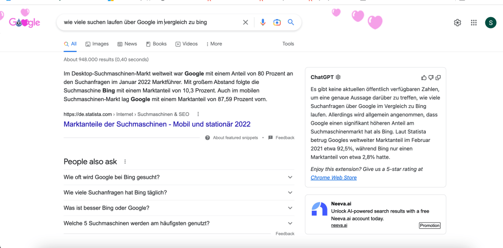Open People also ask three-dot menu
The height and width of the screenshot is (248, 503).
pyautogui.click(x=125, y=162)
